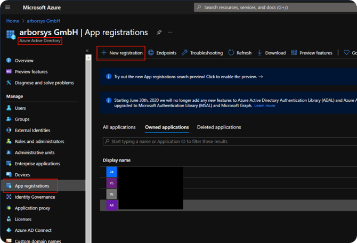Open Enterprise applications in sidebar

point(37,164)
